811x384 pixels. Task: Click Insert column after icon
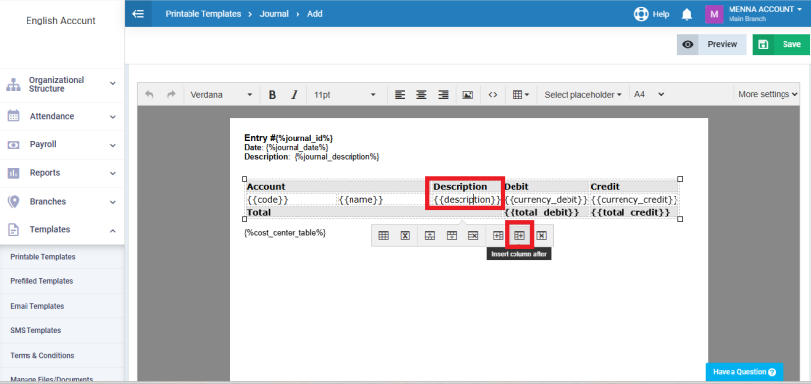(519, 235)
